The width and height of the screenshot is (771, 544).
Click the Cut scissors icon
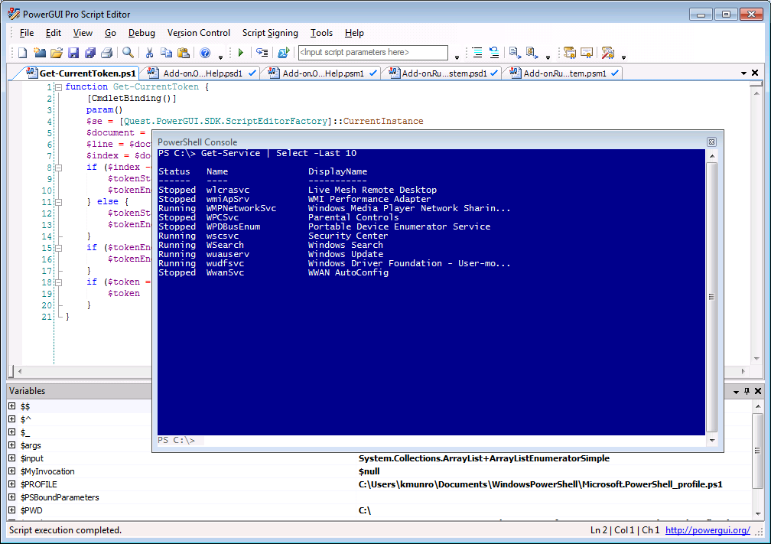(x=150, y=53)
